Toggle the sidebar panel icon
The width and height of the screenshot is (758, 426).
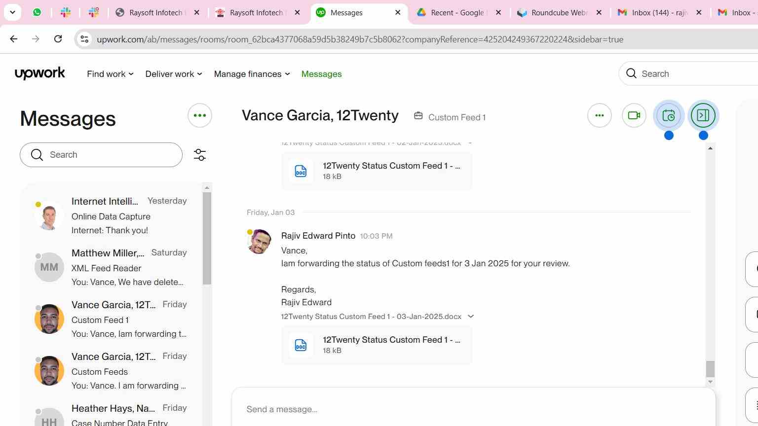tap(703, 115)
